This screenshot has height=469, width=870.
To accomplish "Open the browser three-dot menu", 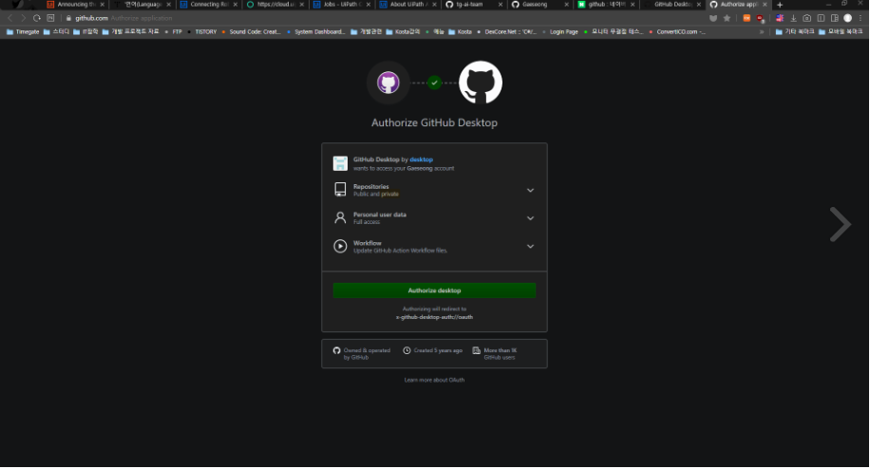I will (x=861, y=18).
